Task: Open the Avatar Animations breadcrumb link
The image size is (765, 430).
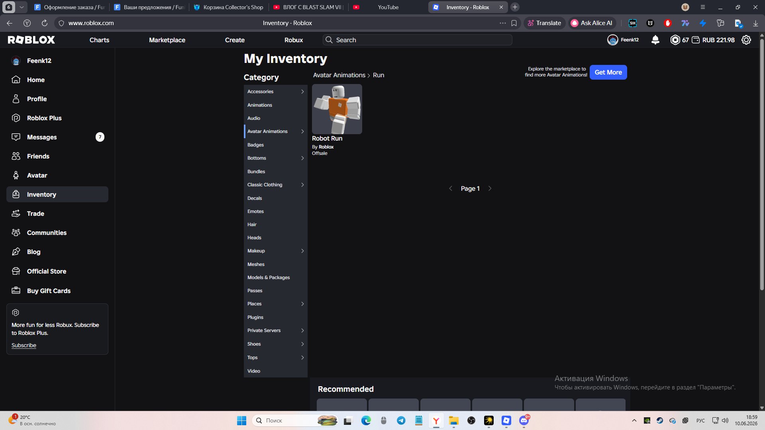Action: 339,75
